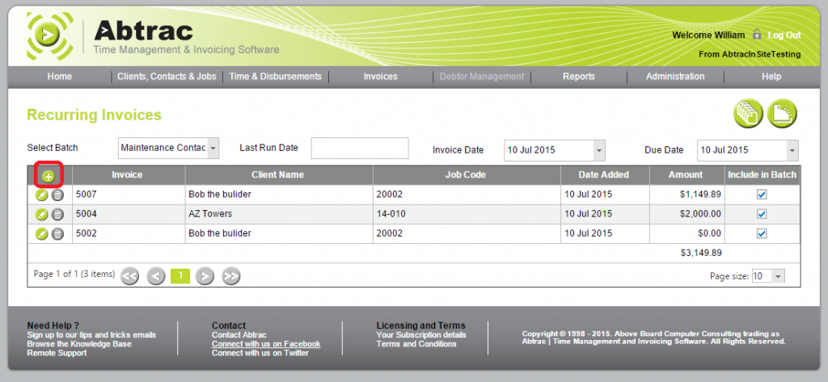Delete invoice 5002 using trash icon

click(x=57, y=233)
